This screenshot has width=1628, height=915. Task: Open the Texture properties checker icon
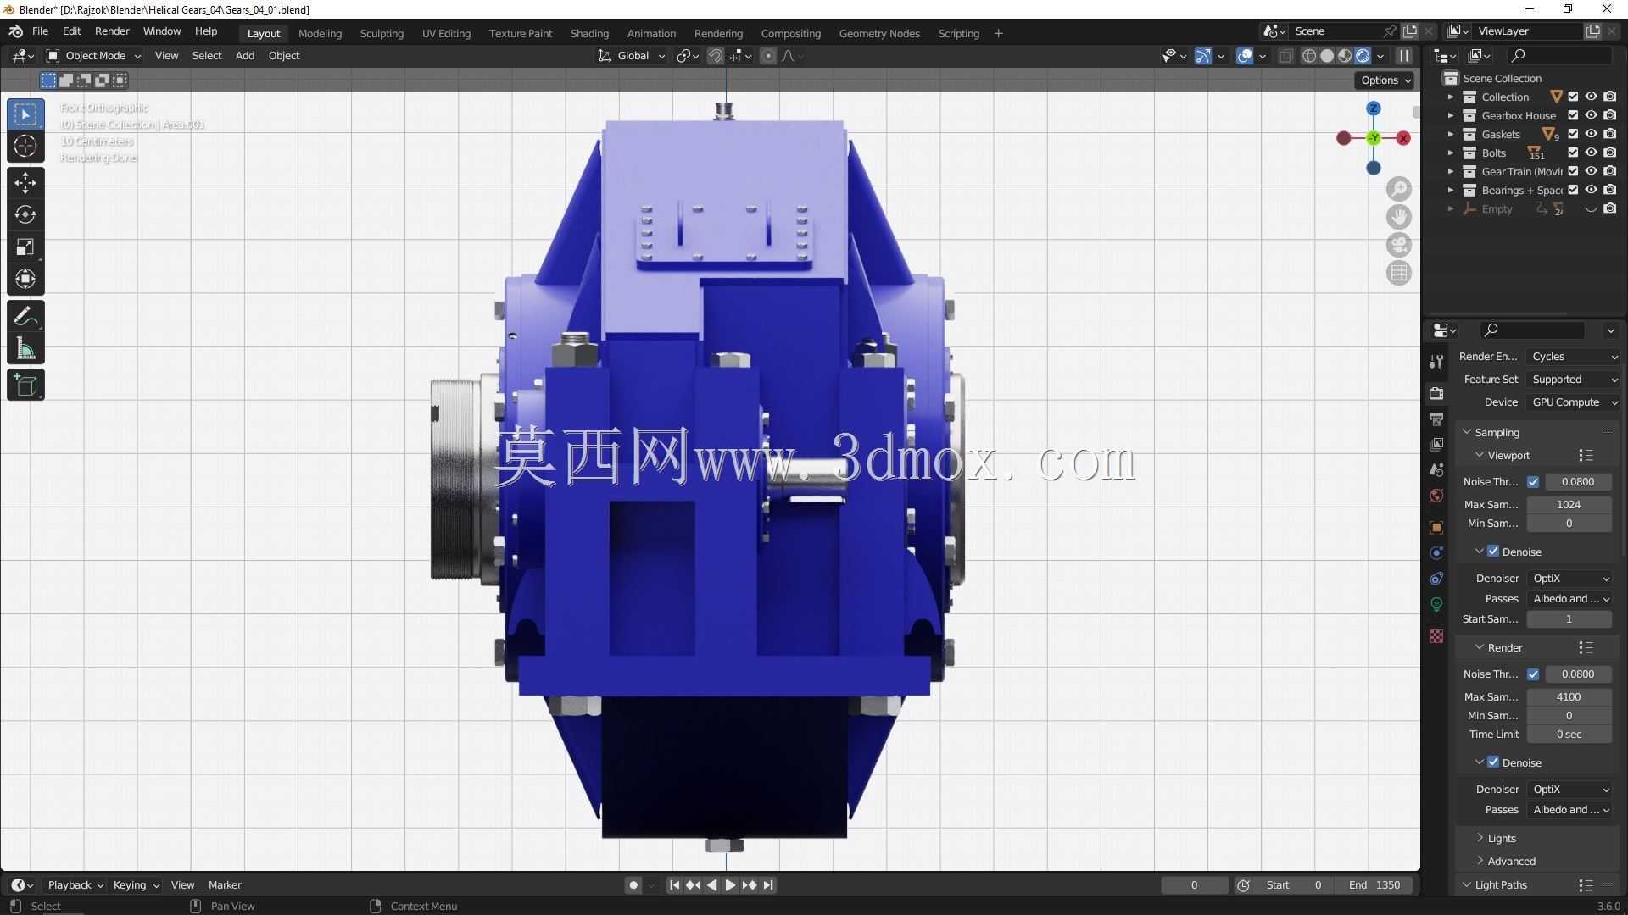pyautogui.click(x=1436, y=636)
